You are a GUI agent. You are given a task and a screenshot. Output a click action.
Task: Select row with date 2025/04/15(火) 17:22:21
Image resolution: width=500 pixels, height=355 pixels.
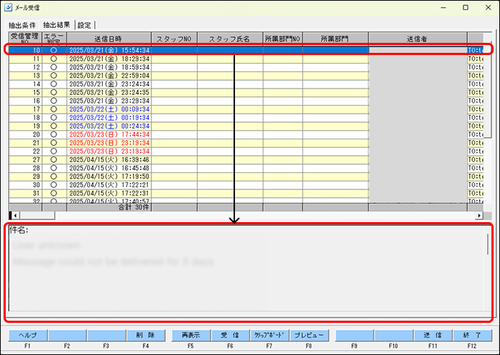tap(246, 185)
